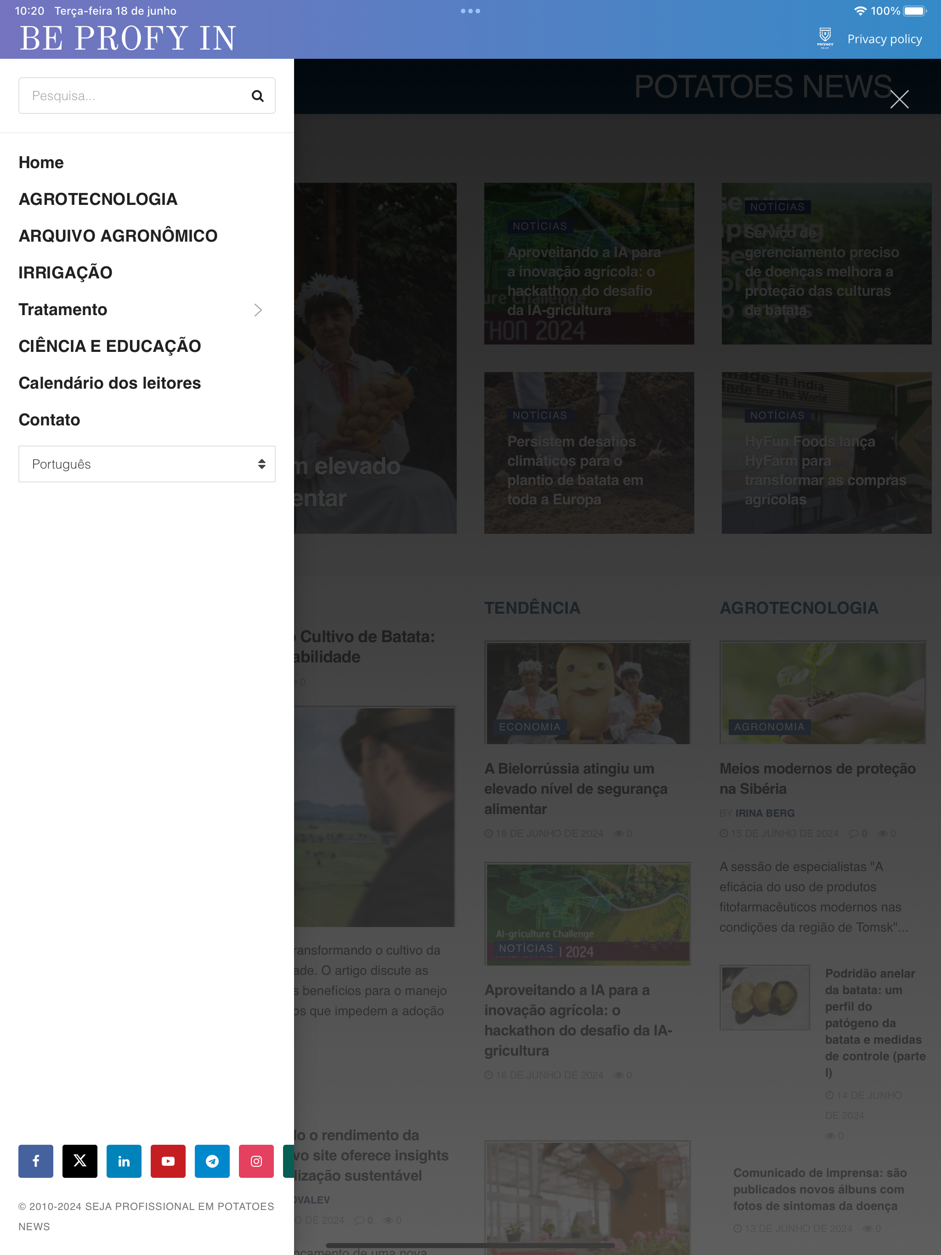
Task: Expand the Tratamento submenu chevron
Action: tap(258, 310)
